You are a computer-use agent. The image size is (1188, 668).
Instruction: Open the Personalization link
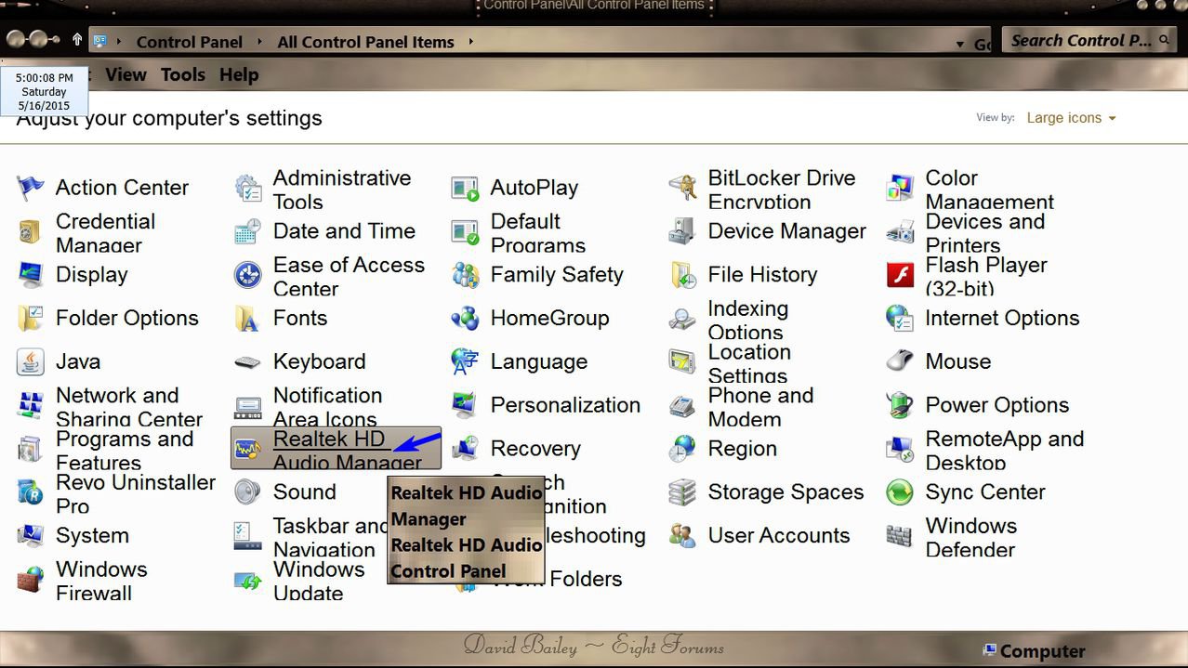[565, 405]
